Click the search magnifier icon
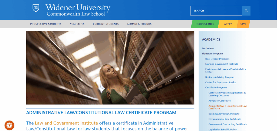The width and height of the screenshot is (277, 131). pos(246,11)
